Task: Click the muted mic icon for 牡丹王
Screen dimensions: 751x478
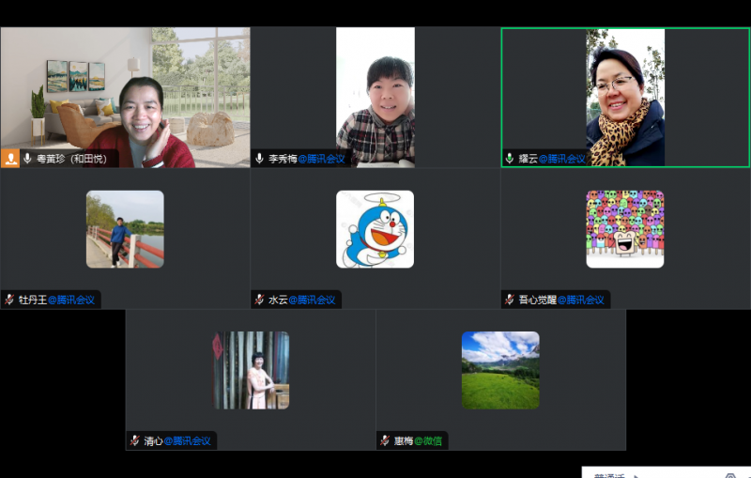Action: point(9,300)
